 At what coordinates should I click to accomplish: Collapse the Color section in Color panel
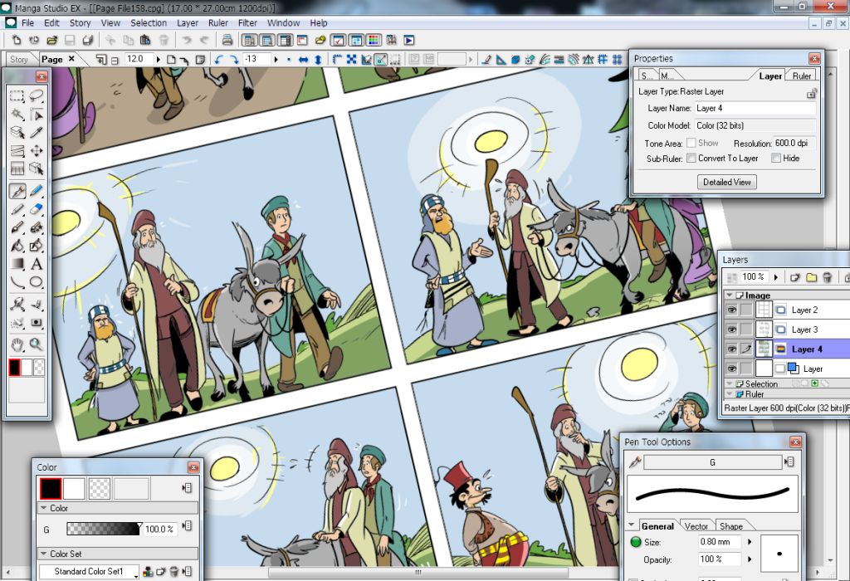click(44, 508)
